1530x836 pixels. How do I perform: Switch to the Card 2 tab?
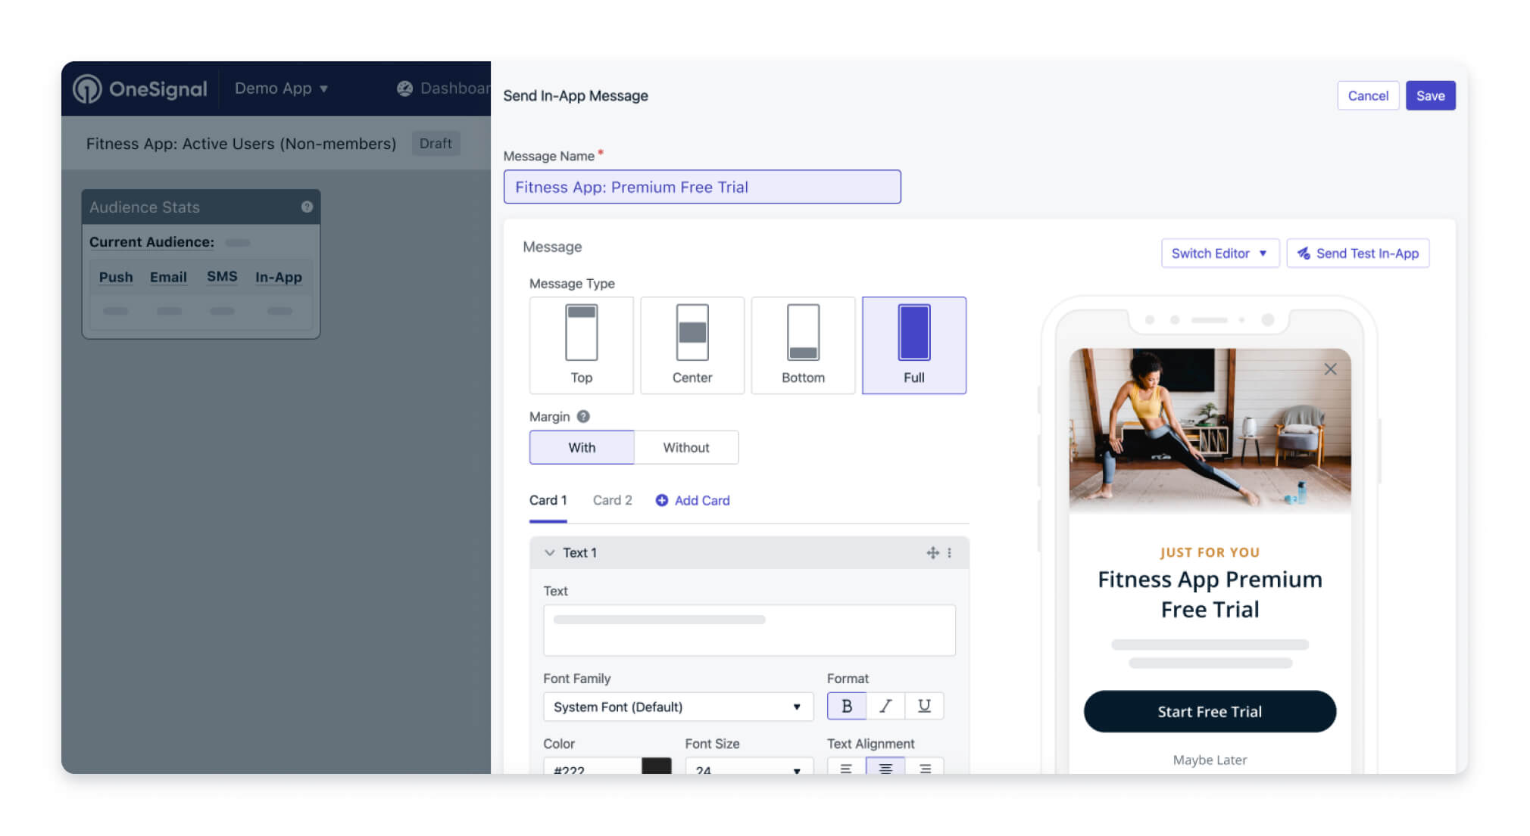coord(612,500)
